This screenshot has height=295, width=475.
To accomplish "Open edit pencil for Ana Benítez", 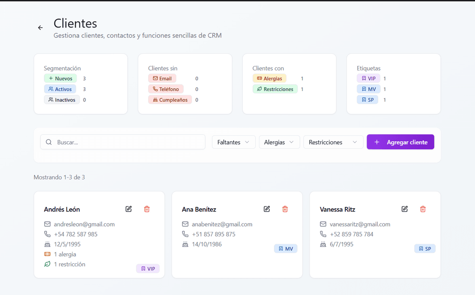I will click(267, 209).
